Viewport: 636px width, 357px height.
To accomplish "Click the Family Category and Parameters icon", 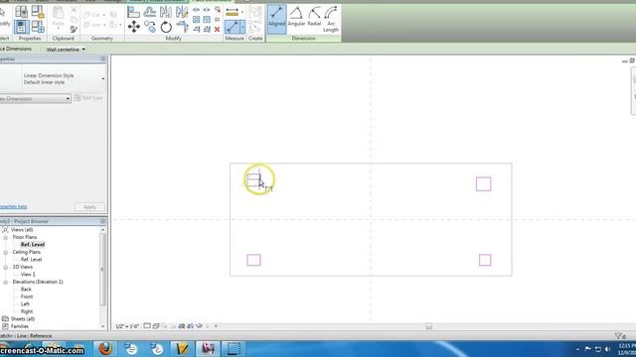I will [38, 12].
